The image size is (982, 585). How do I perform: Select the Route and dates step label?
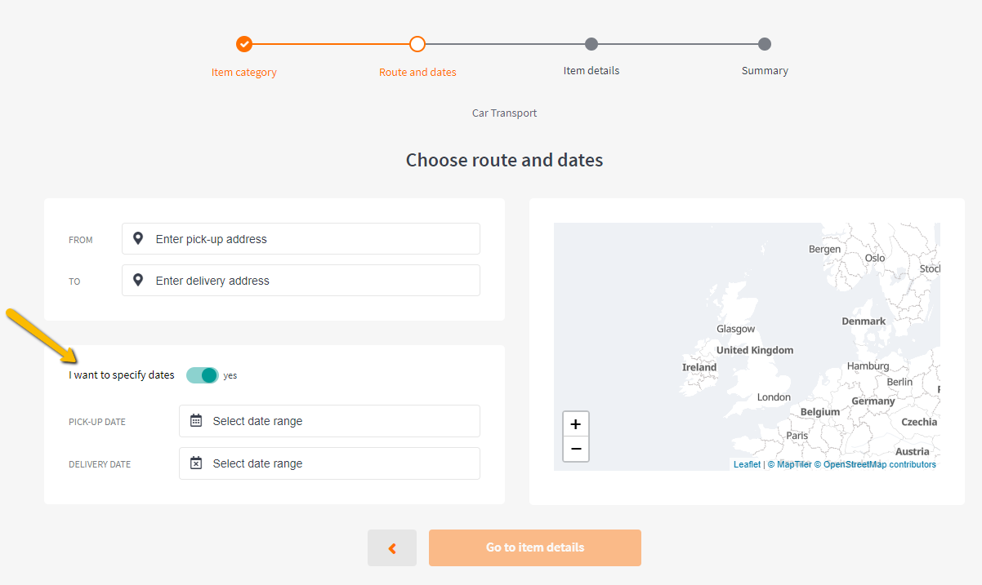417,72
